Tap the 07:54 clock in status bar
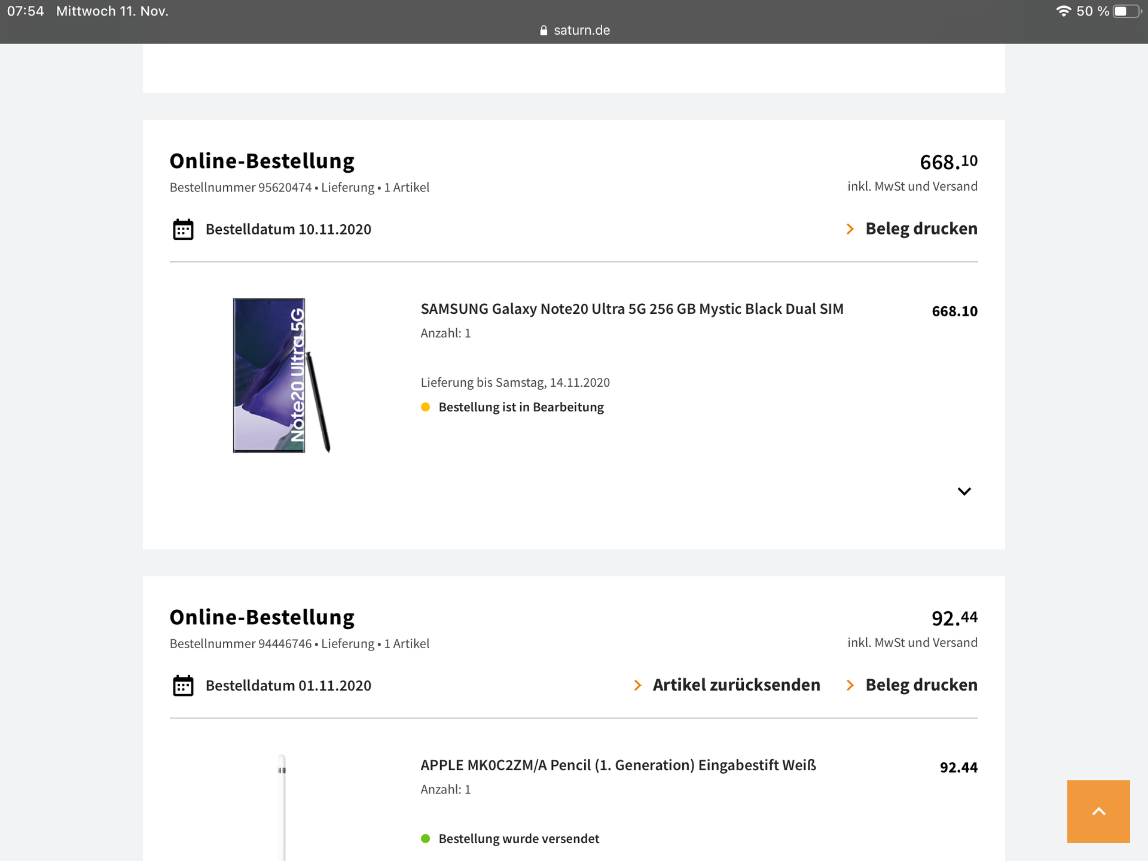The image size is (1148, 861). point(26,11)
